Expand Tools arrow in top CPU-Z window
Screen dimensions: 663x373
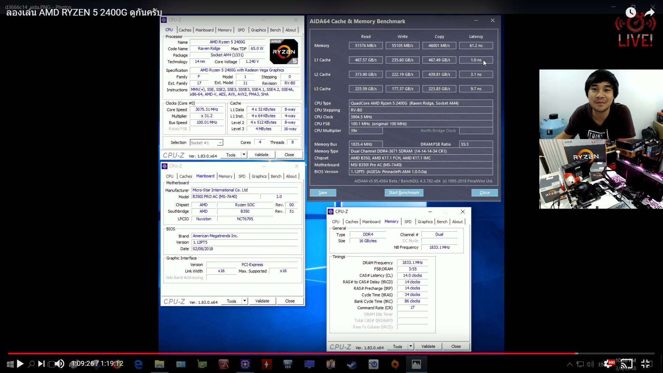(244, 155)
